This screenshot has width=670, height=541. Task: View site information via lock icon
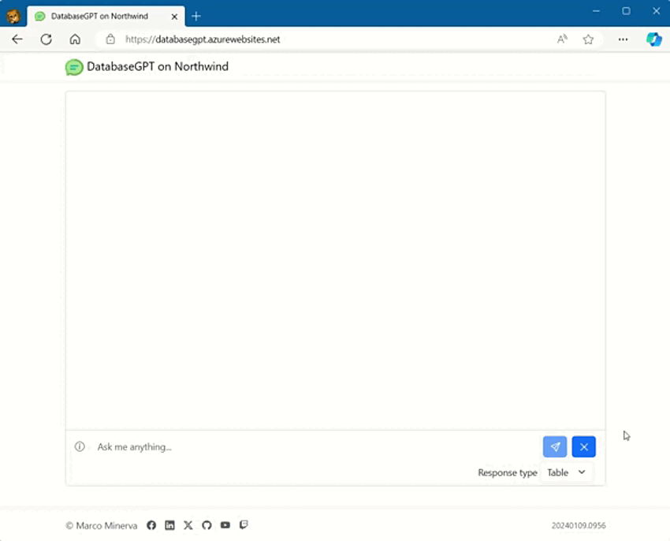pyautogui.click(x=110, y=39)
